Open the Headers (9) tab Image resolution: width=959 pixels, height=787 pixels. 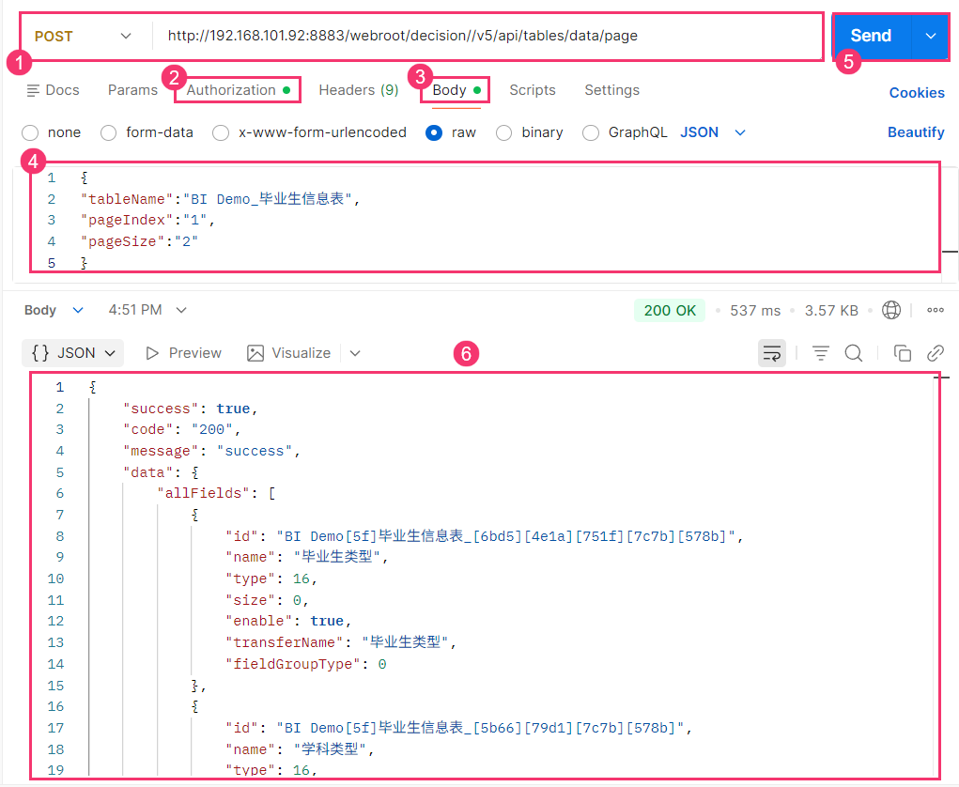[x=359, y=90]
